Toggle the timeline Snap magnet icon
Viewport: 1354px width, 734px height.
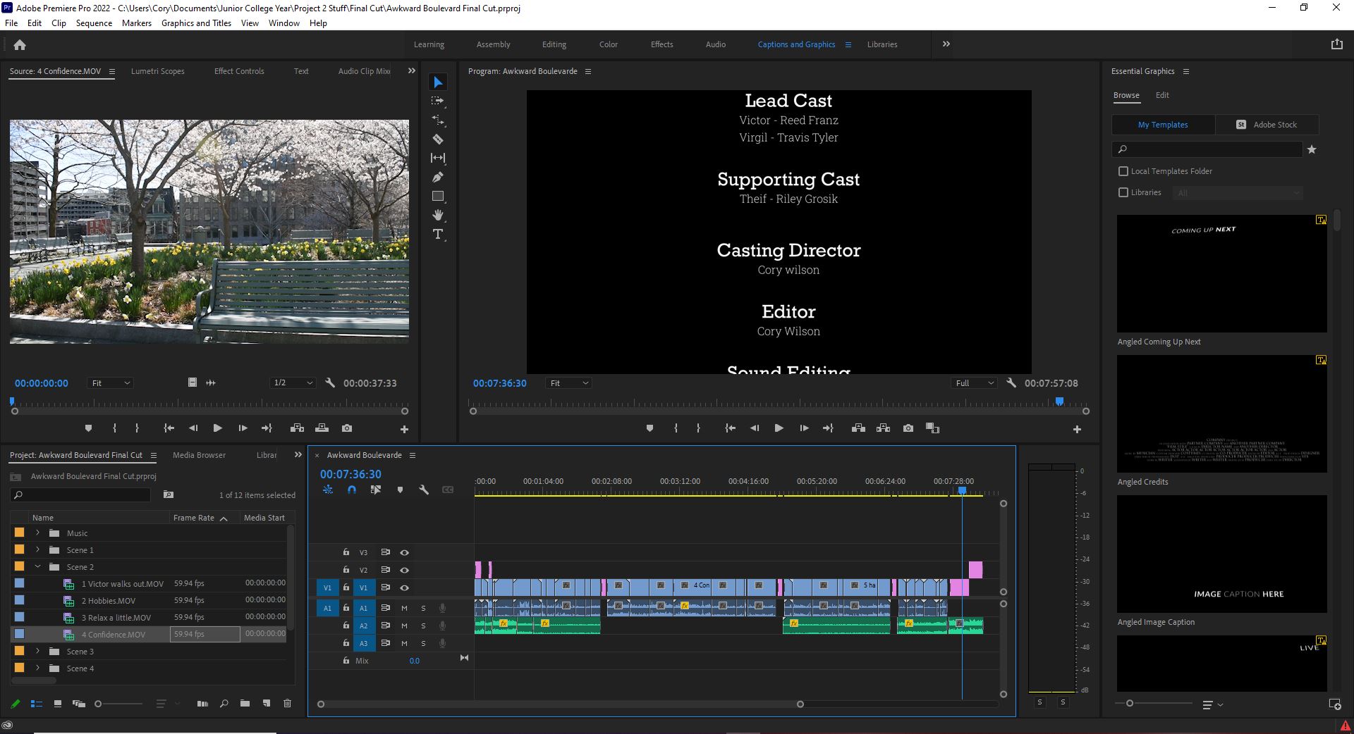tap(352, 490)
